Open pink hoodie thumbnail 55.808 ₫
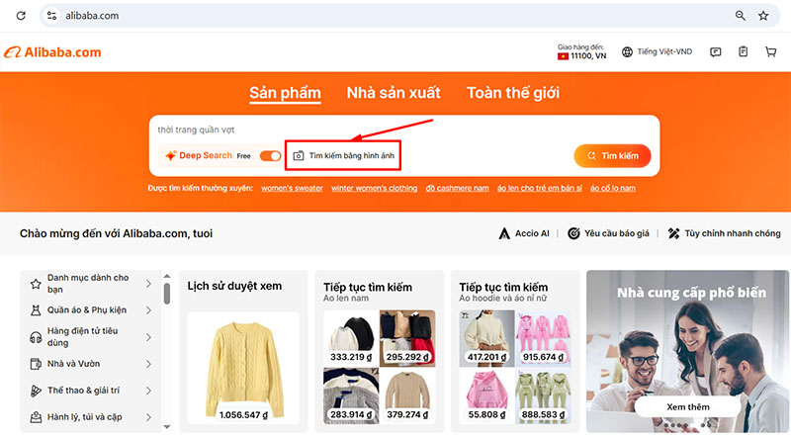 [486, 396]
